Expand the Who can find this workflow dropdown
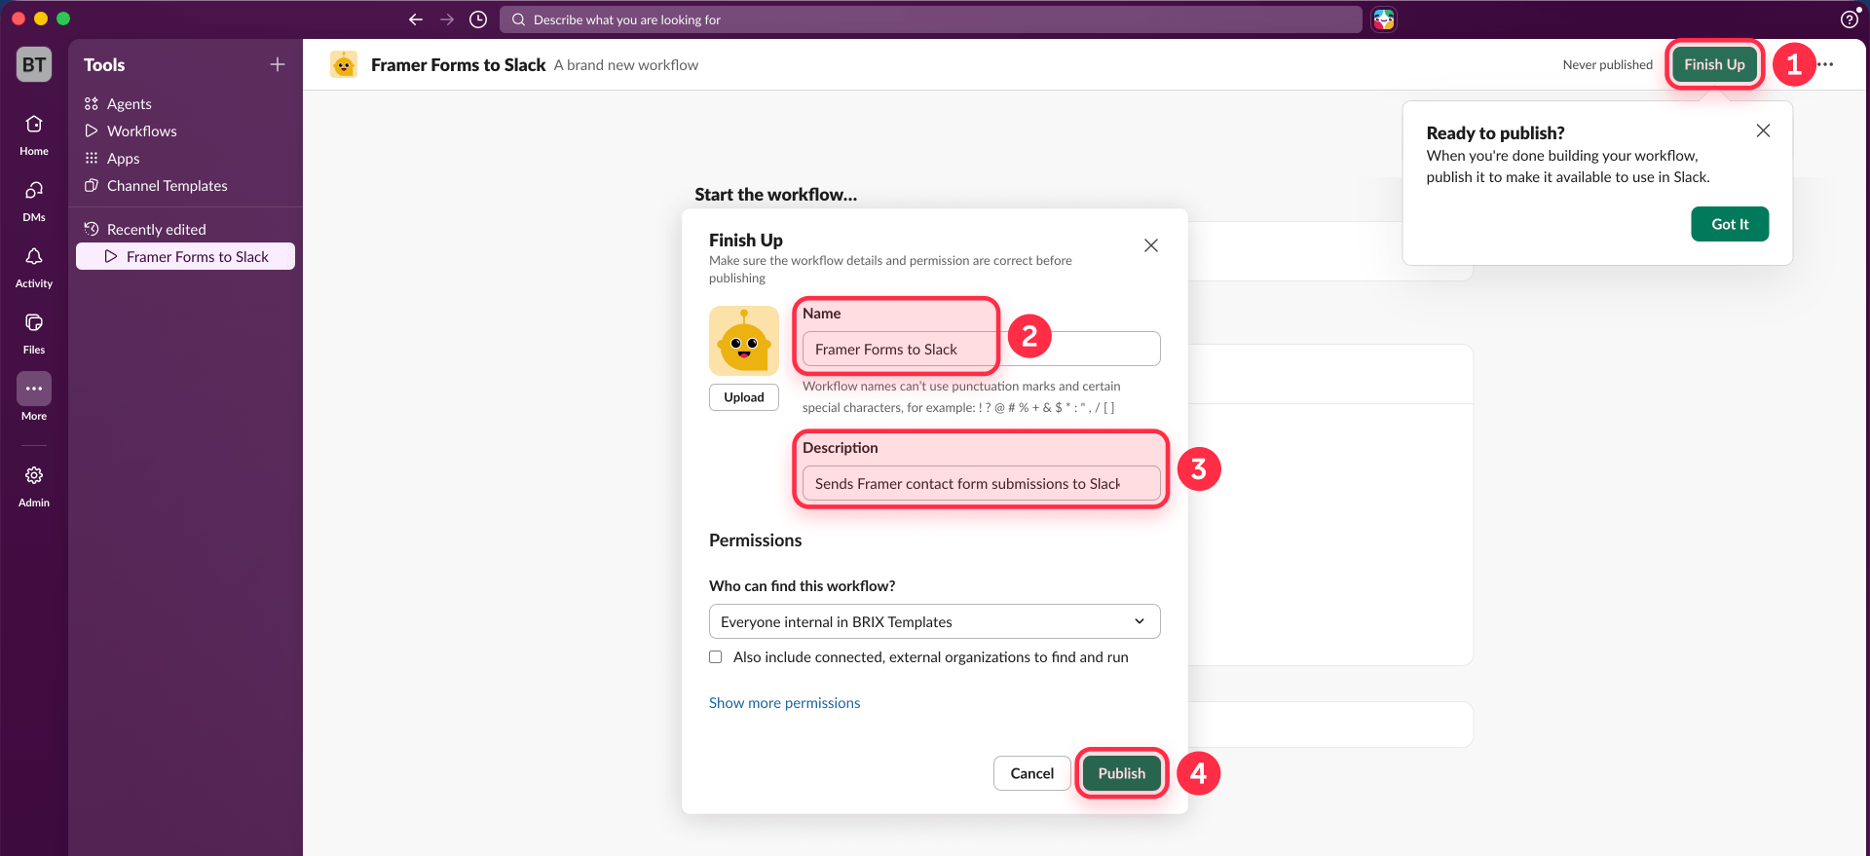The width and height of the screenshot is (1870, 856). [x=935, y=621]
